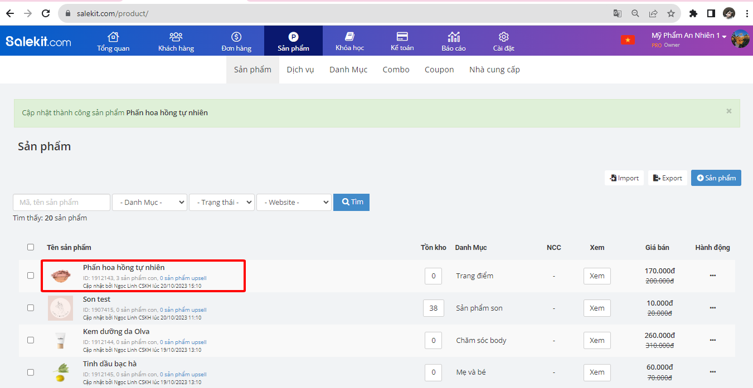Image resolution: width=753 pixels, height=388 pixels.
Task: Open Khóa học book icon
Action: tap(349, 37)
